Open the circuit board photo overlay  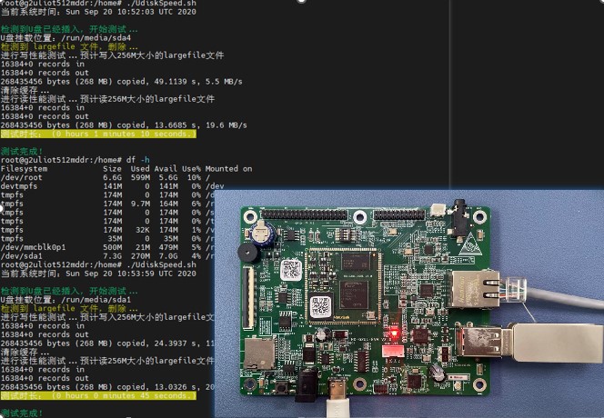408,304
